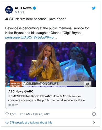Click the "A CELEBRATION OF LIFE" banner in video
Image resolution: width=102 pixels, height=130 pixels.
41,84
